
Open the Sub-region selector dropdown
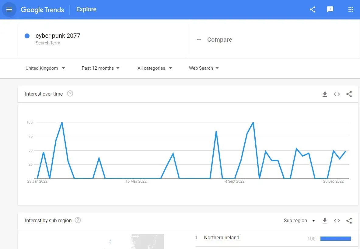click(x=299, y=220)
